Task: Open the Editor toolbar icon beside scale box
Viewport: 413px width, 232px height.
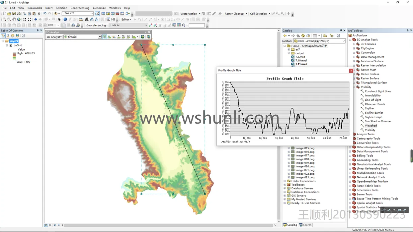Action: point(97,14)
